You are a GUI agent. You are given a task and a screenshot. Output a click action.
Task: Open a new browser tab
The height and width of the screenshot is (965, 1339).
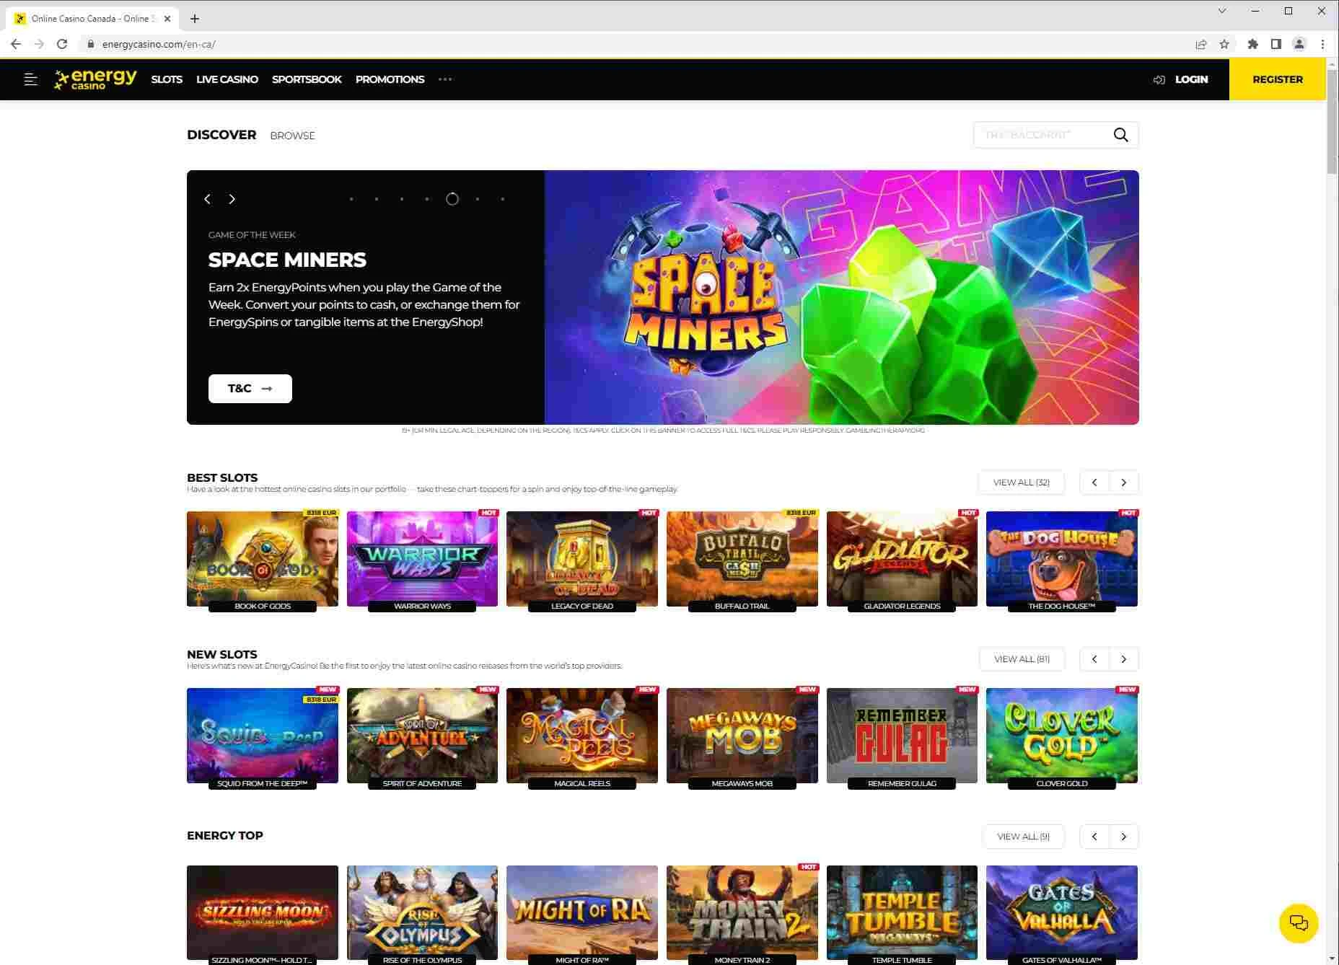point(195,19)
